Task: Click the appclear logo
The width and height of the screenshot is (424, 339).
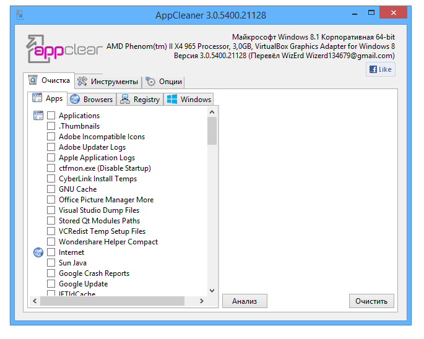Action: 64,49
